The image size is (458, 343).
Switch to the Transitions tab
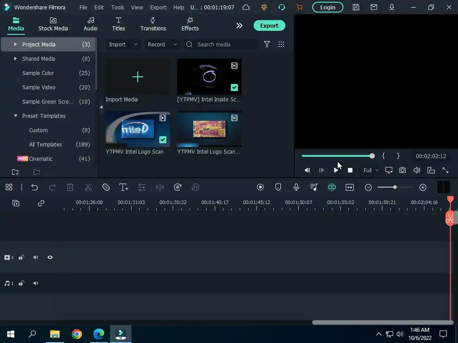click(x=153, y=25)
